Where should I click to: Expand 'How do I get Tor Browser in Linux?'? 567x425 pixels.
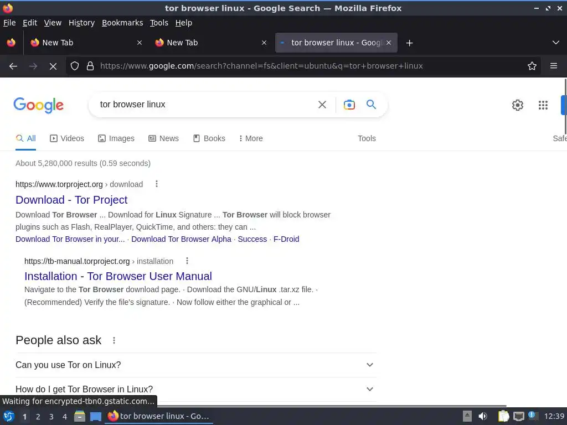(195, 389)
